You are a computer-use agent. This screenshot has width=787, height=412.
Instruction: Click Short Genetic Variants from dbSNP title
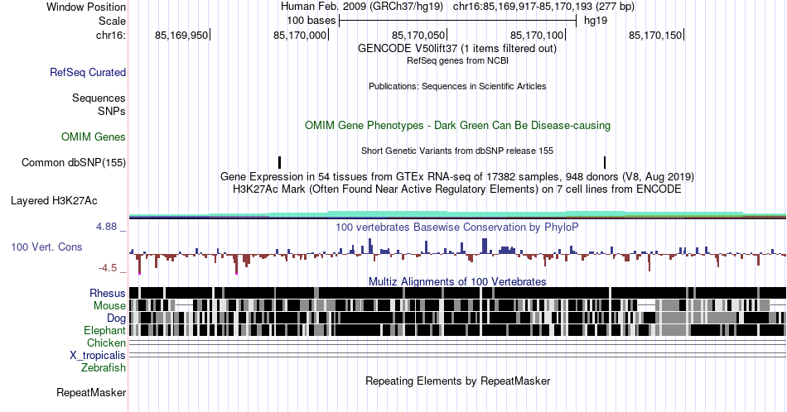(x=457, y=151)
